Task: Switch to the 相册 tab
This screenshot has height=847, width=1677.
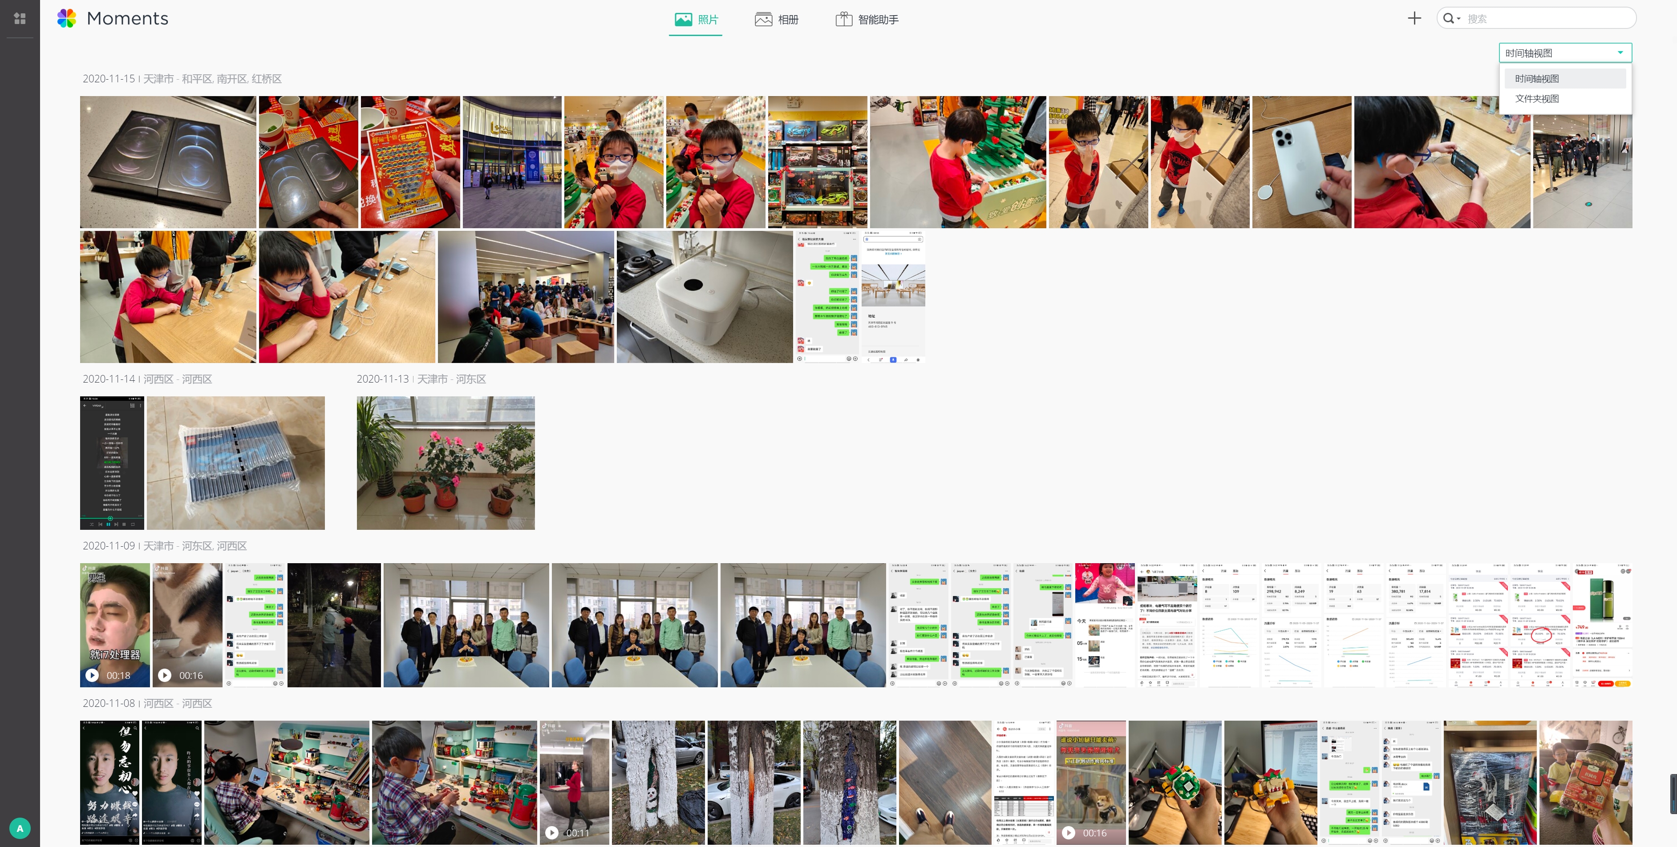Action: (777, 20)
